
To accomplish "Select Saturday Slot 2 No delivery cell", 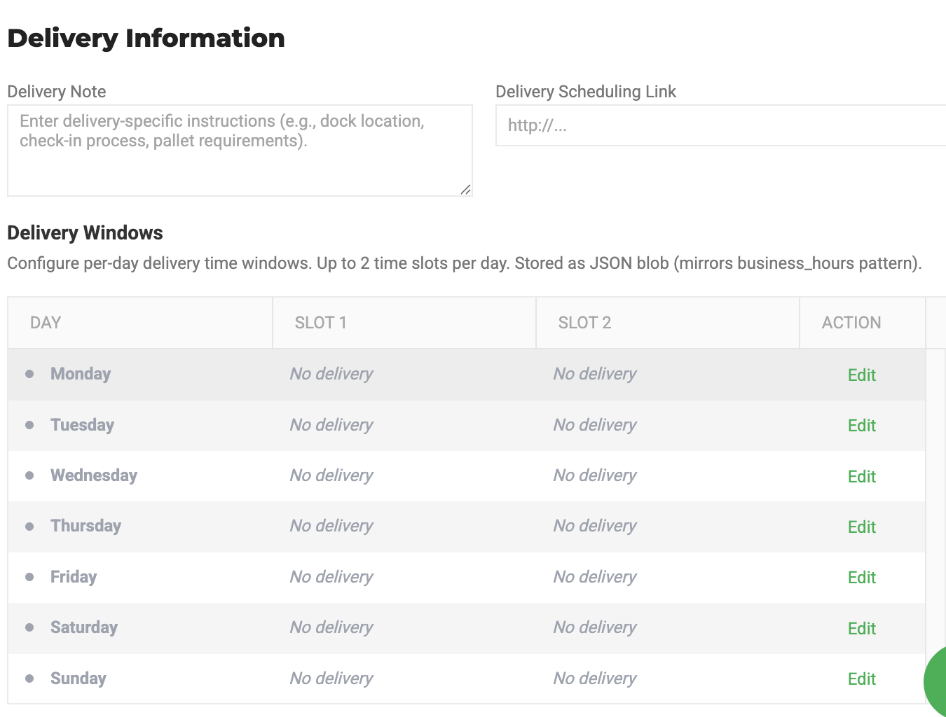I will 595,627.
